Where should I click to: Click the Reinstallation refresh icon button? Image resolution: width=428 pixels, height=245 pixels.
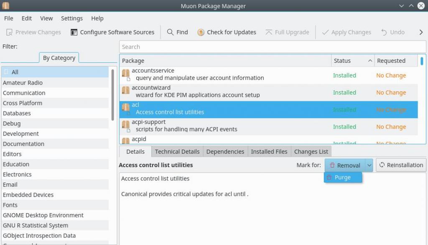pyautogui.click(x=401, y=165)
